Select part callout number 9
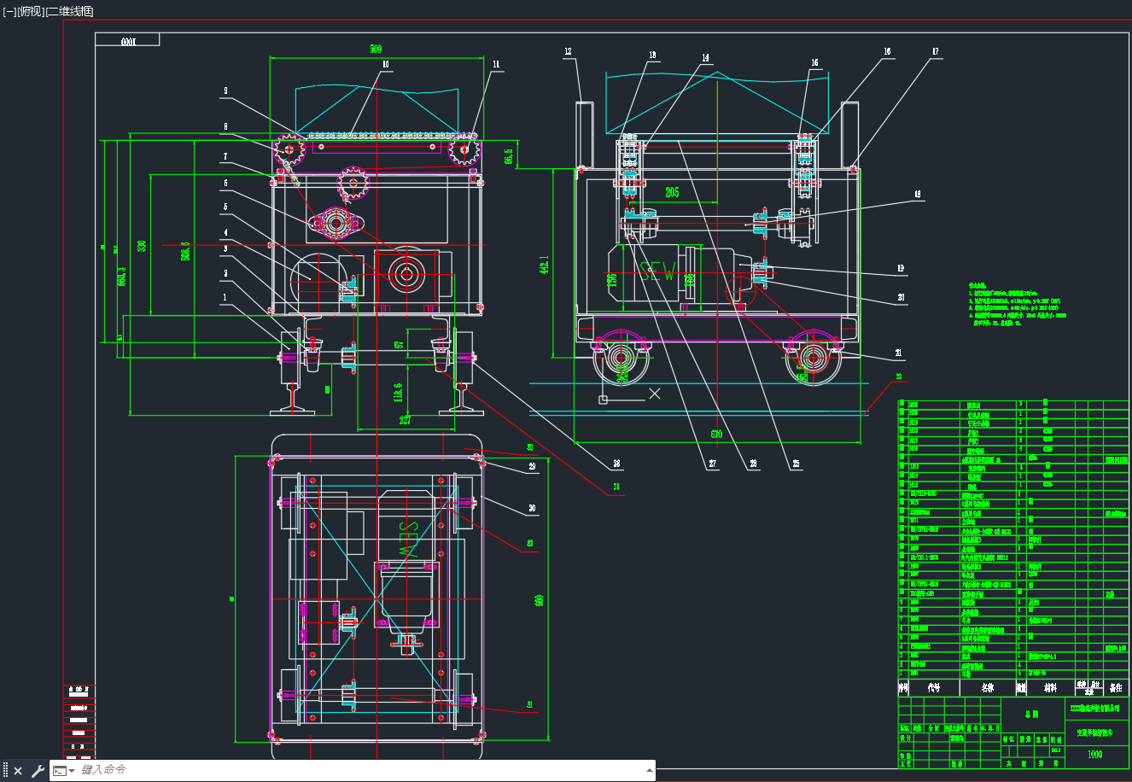The width and height of the screenshot is (1132, 782). click(x=225, y=90)
